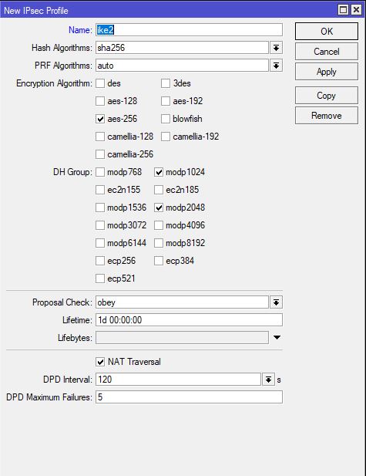This screenshot has width=366, height=476.
Task: Click the OK button
Action: [326, 31]
